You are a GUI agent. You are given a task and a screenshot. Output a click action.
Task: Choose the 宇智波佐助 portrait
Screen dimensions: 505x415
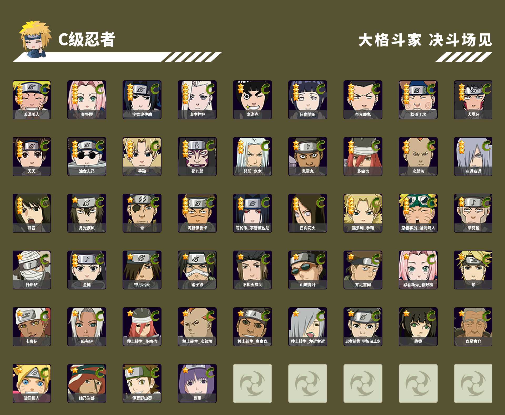click(x=142, y=100)
